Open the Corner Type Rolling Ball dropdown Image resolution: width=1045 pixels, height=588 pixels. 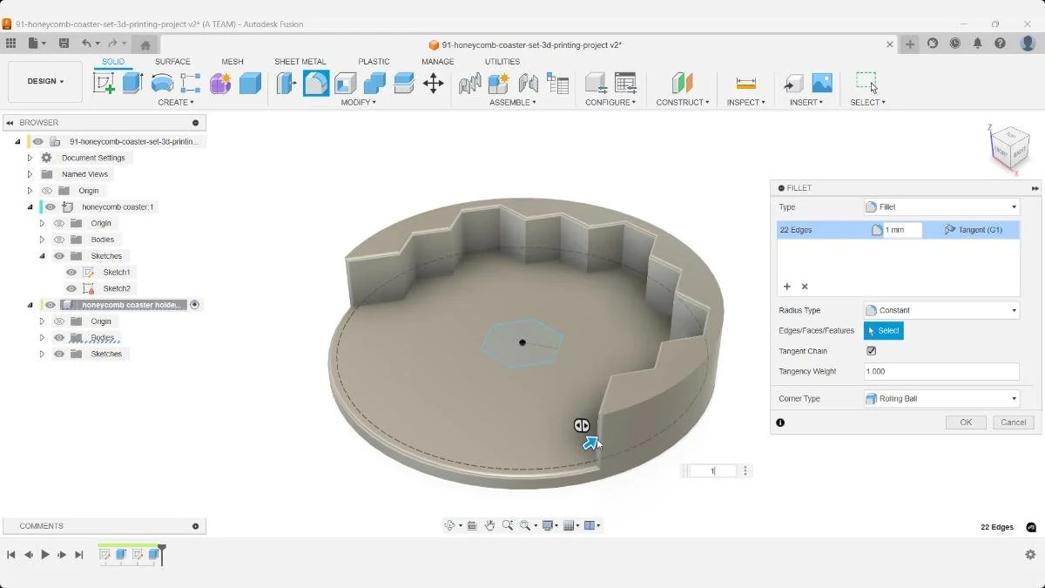[x=941, y=399]
